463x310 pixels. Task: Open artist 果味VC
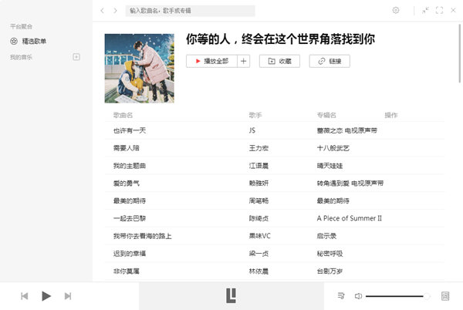pyautogui.click(x=259, y=236)
